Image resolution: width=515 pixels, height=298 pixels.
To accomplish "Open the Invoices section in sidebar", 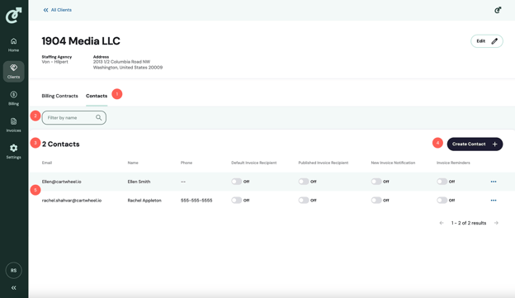I will pyautogui.click(x=13, y=125).
